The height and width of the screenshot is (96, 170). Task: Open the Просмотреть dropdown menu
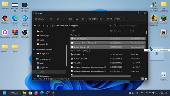tap(115, 19)
